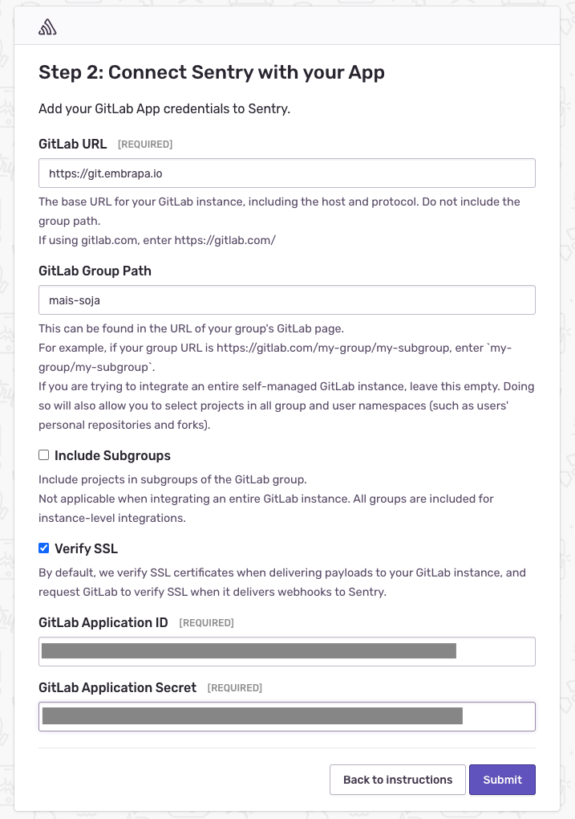575x819 pixels.
Task: Click the REQUIRED tag beside Application ID
Action: (207, 622)
